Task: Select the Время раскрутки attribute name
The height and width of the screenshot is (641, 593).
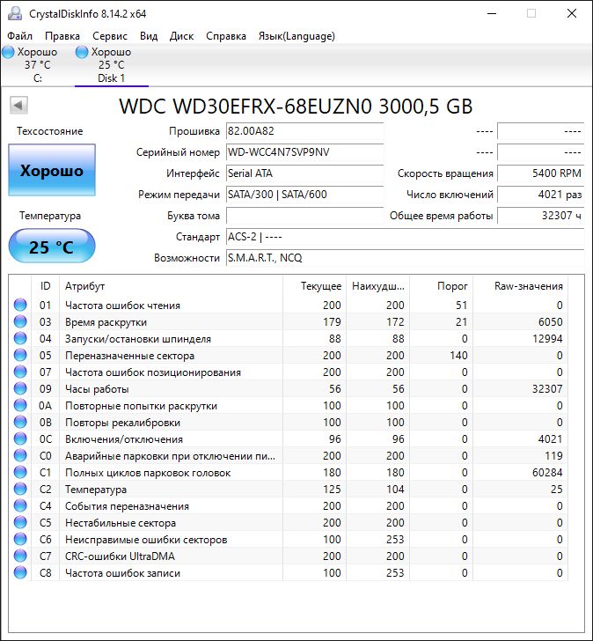Action: [106, 322]
